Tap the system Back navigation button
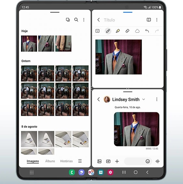Image resolution: width=183 pixels, height=184 pixels. coord(147,172)
